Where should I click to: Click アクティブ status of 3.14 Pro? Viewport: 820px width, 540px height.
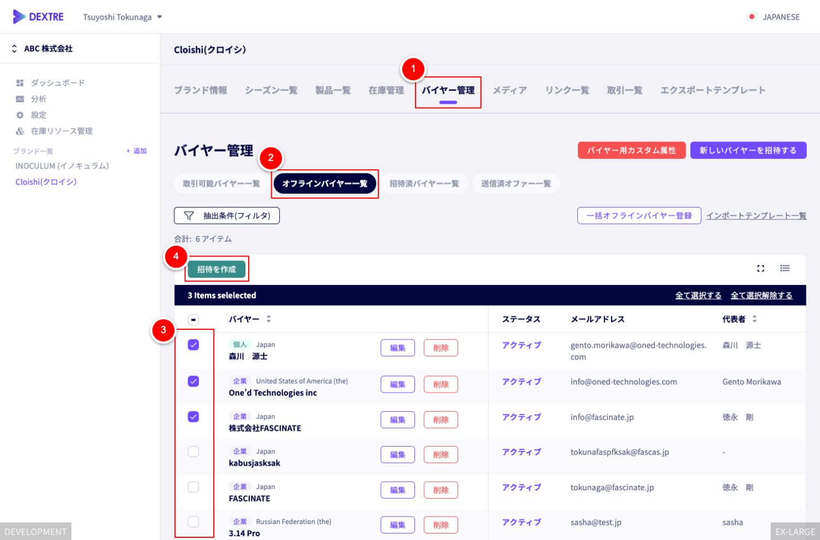[x=522, y=523]
